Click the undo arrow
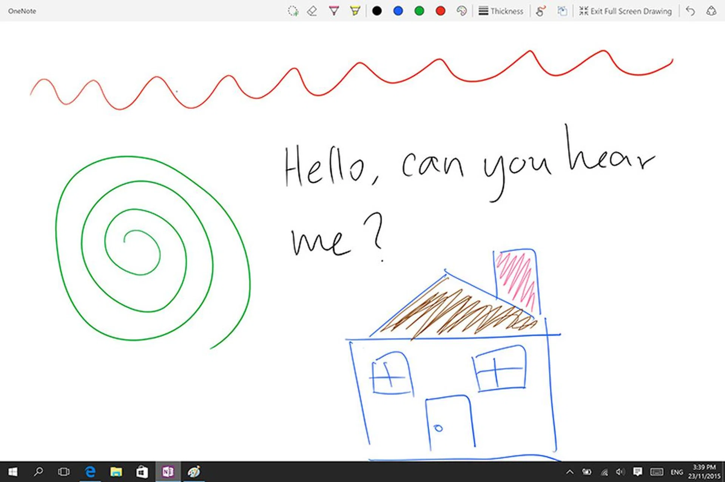The image size is (725, 482). (x=690, y=11)
